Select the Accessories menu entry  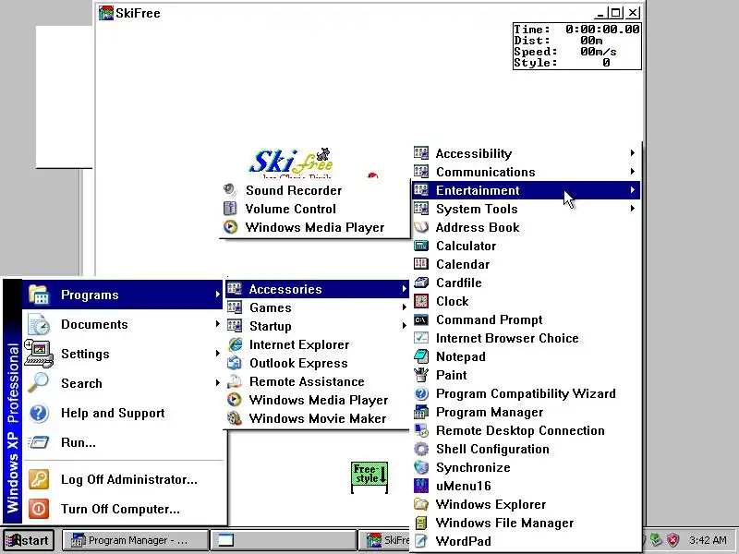pos(317,289)
